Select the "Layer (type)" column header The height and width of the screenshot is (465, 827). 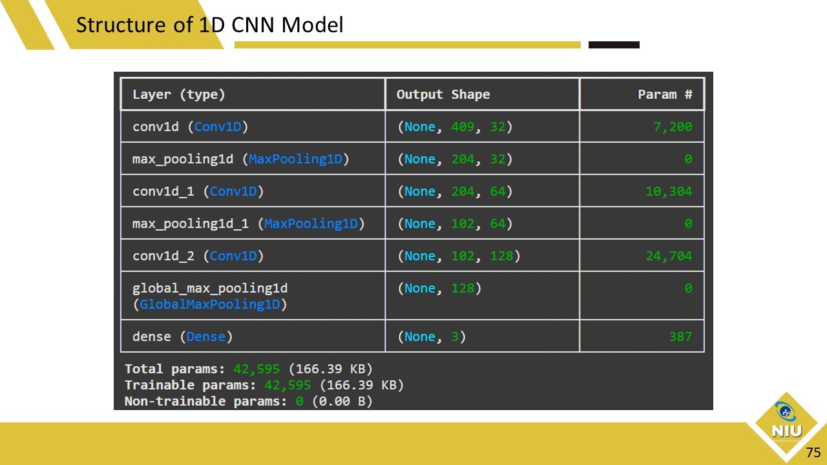179,94
